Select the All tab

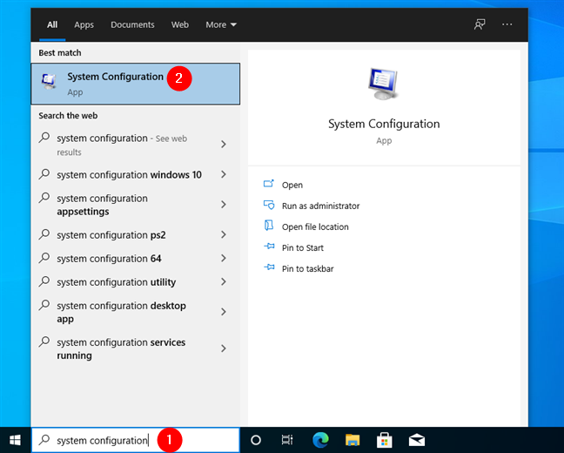click(x=52, y=24)
